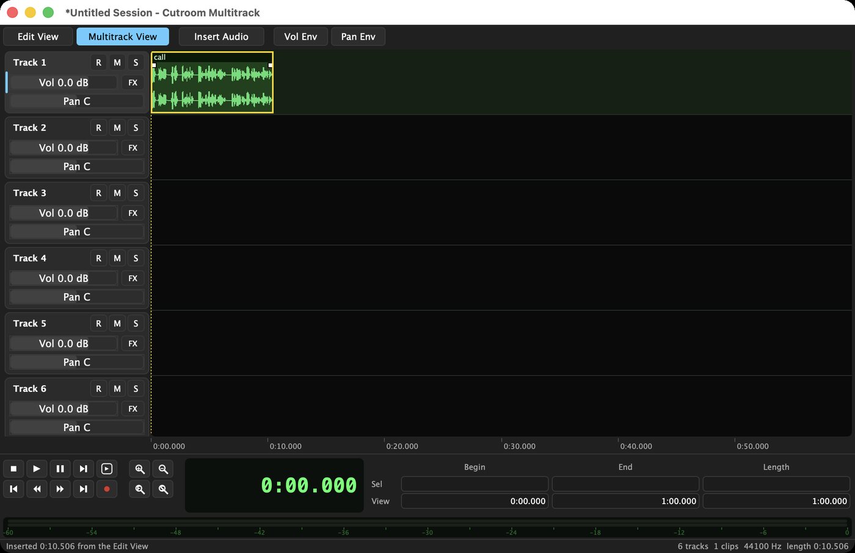The width and height of the screenshot is (855, 553).
Task: Click the Rewind transport button
Action: pyautogui.click(x=37, y=489)
